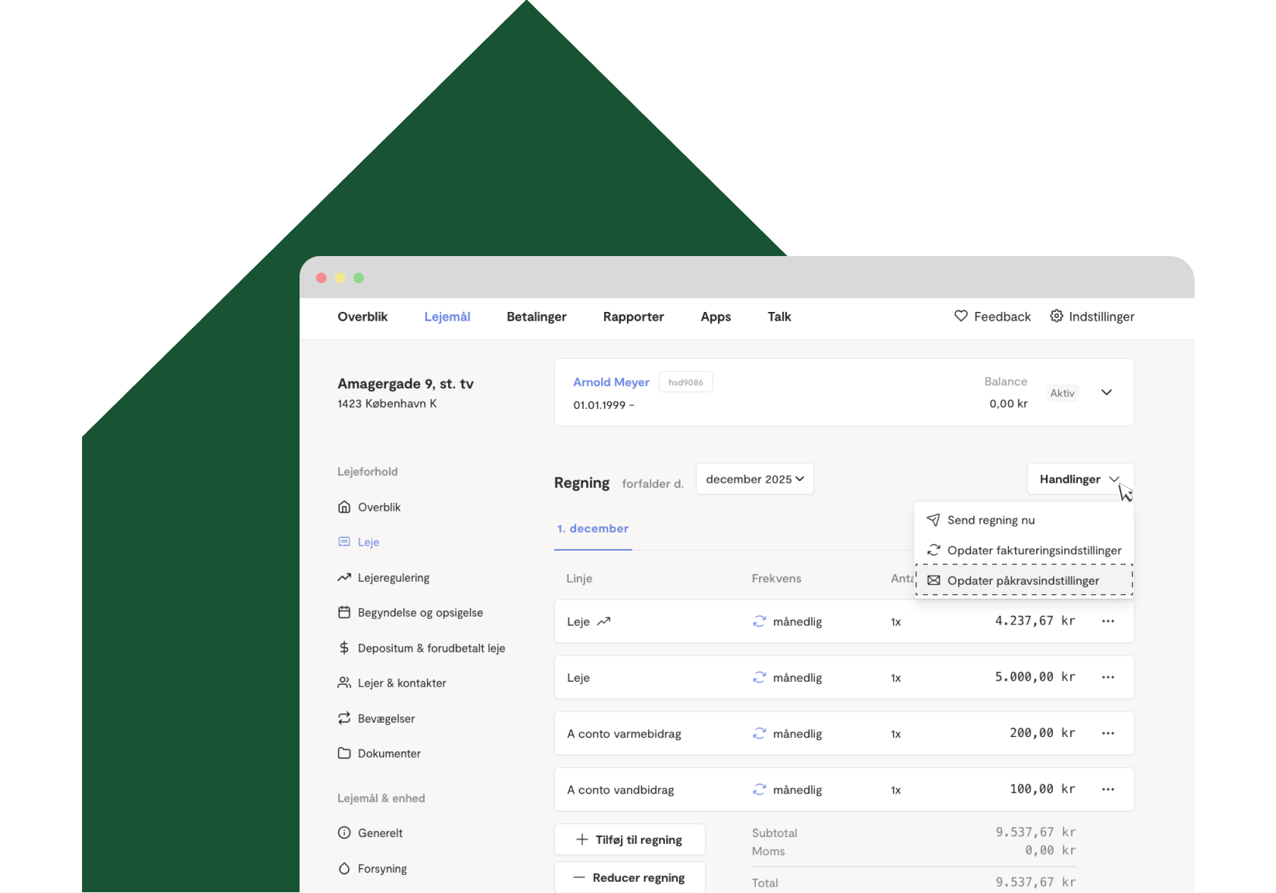1276x893 pixels.
Task: Click the droplet icon beside Forsyning
Action: tap(344, 868)
